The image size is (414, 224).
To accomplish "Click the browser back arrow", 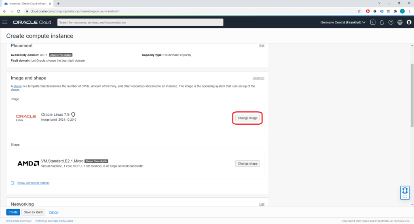I will click(x=4, y=11).
